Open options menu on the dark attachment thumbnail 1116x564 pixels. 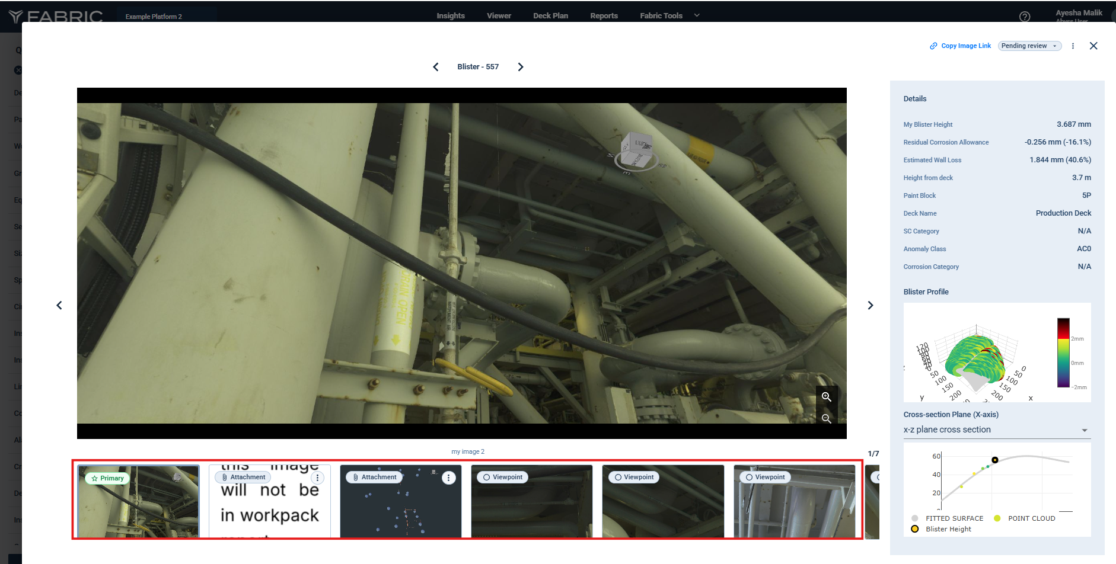pos(449,478)
